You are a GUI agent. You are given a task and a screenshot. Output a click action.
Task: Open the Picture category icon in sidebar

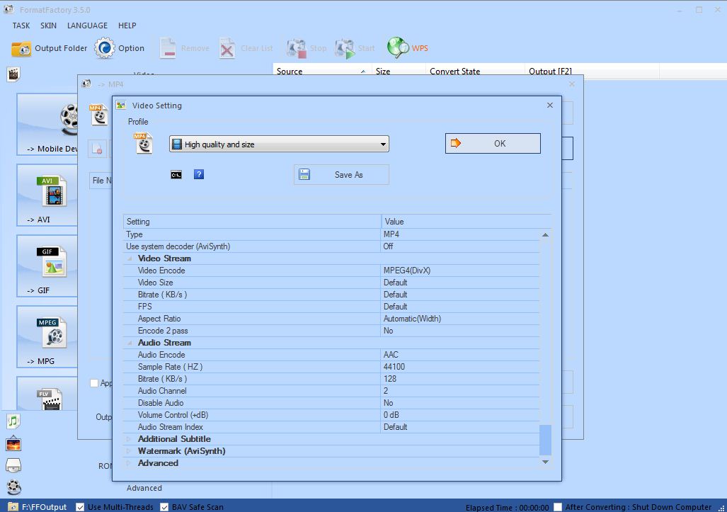click(x=13, y=443)
